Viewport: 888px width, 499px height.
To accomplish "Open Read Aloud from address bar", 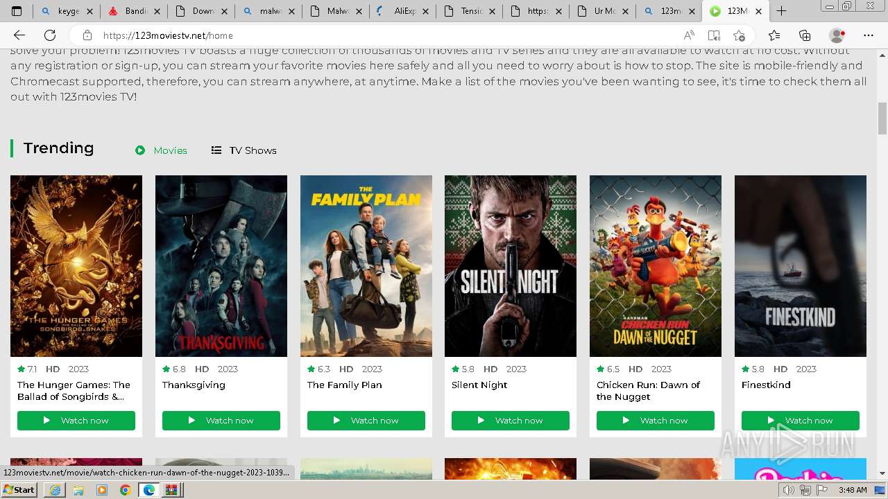I will tap(689, 35).
